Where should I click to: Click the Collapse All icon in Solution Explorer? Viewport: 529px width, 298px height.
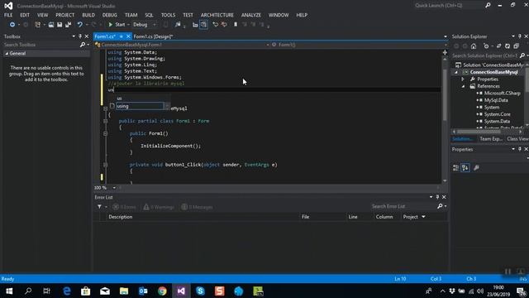point(516,46)
